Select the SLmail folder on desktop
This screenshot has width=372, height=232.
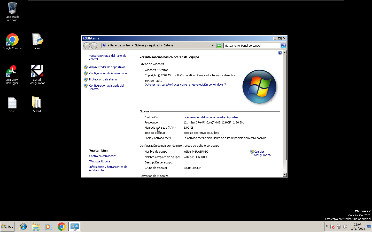(37, 104)
